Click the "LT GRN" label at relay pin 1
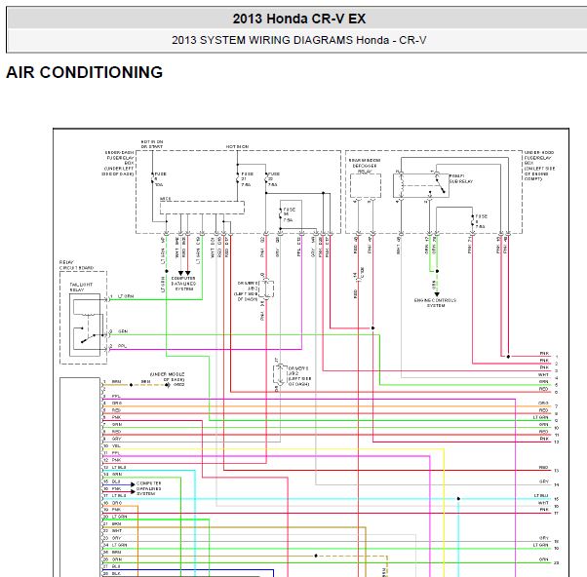587x577 pixels. pyautogui.click(x=126, y=296)
